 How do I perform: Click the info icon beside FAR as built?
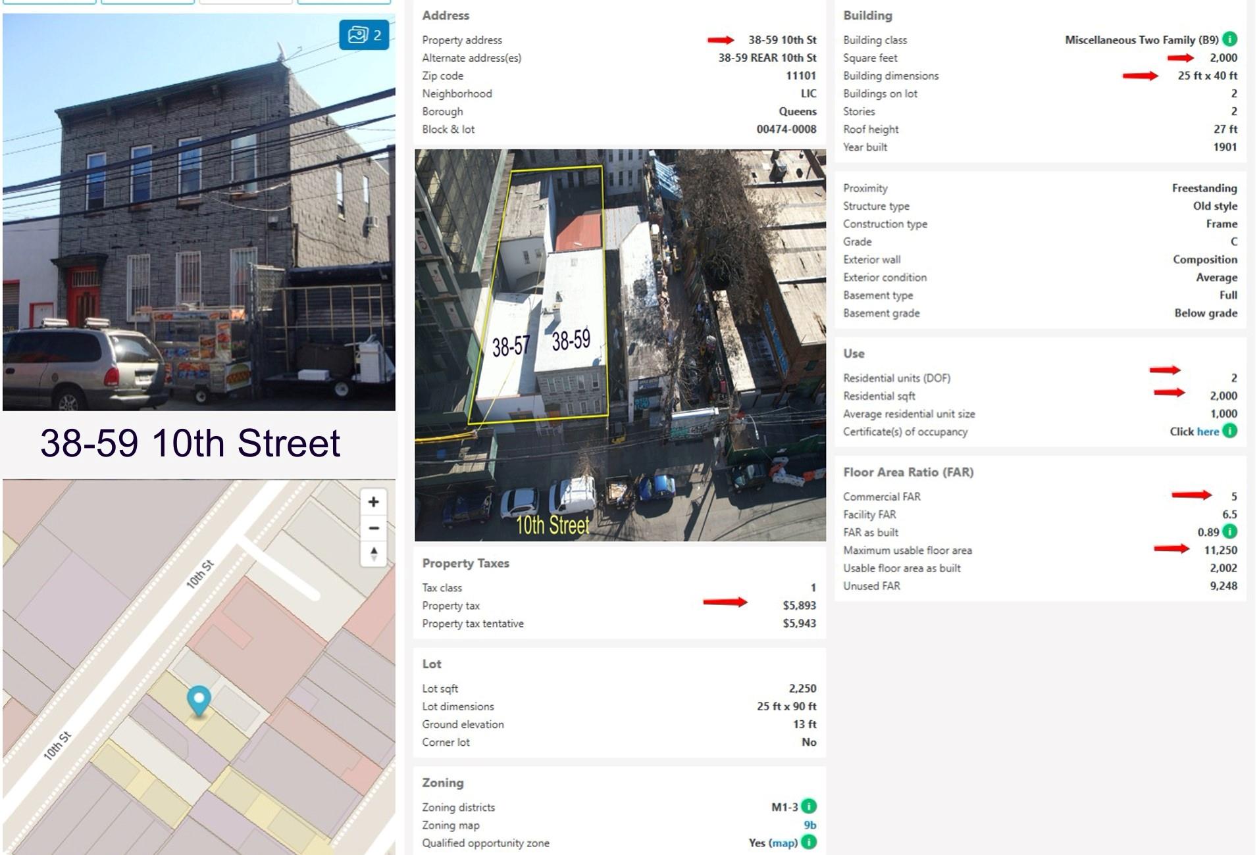coord(1229,532)
